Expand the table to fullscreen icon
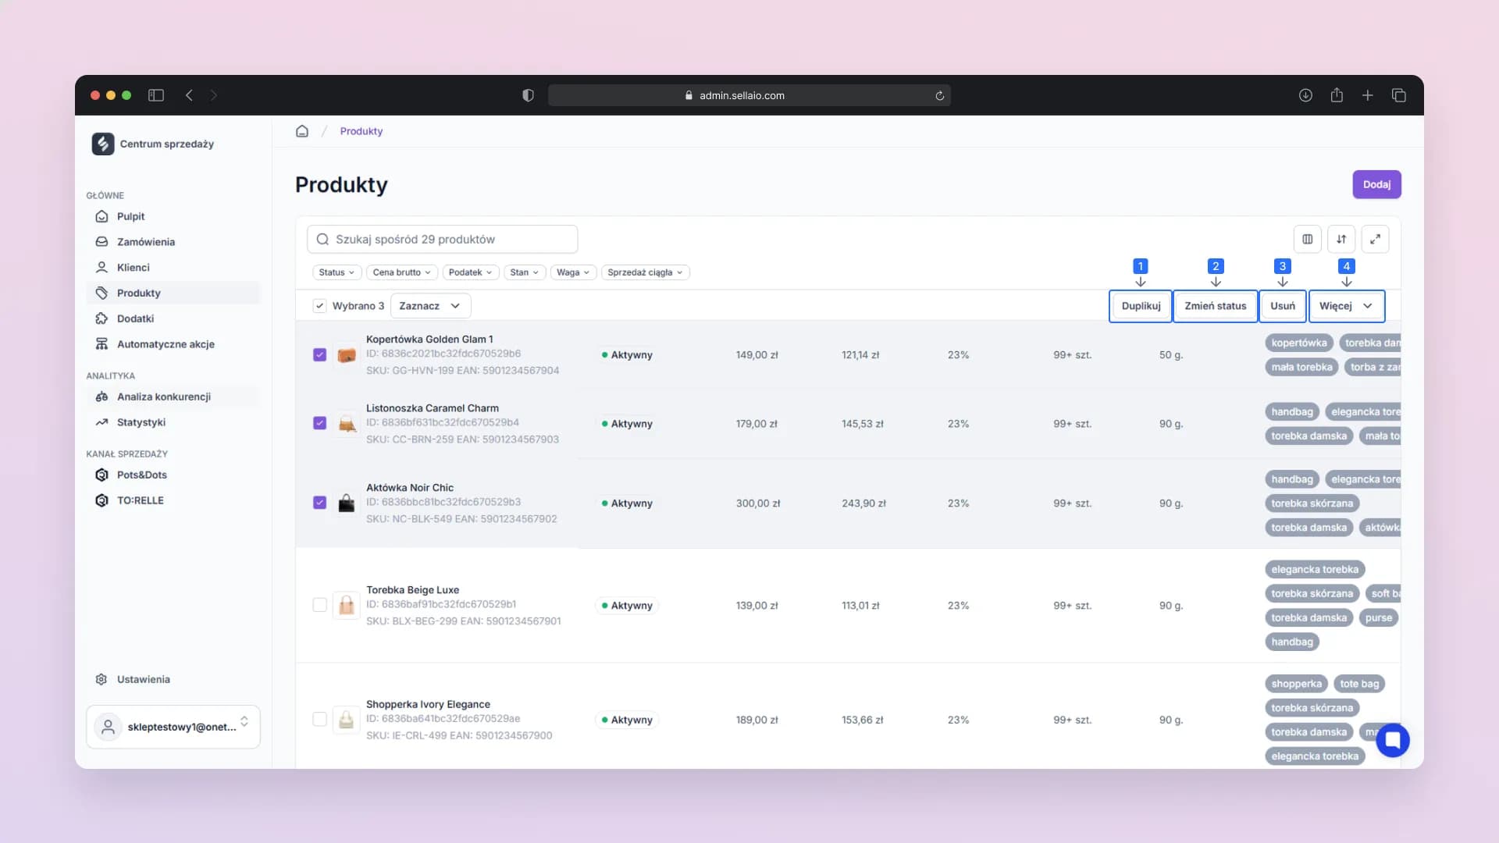 click(x=1376, y=239)
